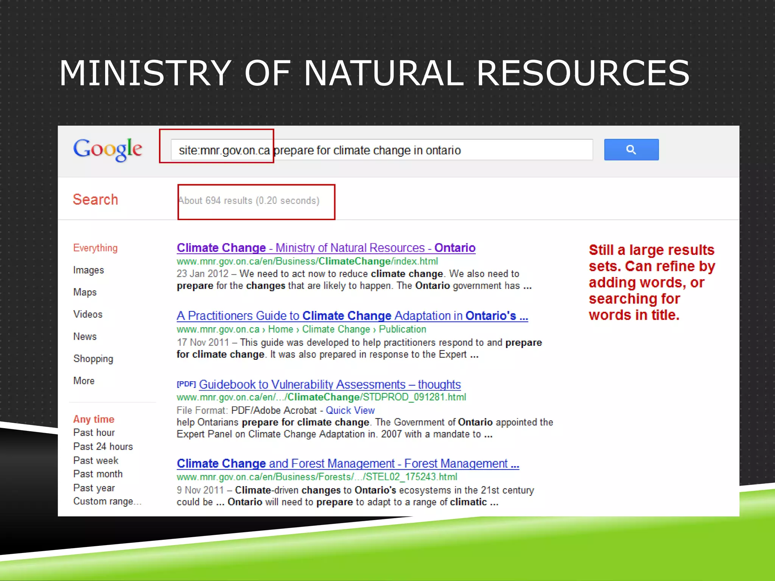Click the Climate Change breadcrumb link
Screen dimensions: 775x581
click(336, 329)
